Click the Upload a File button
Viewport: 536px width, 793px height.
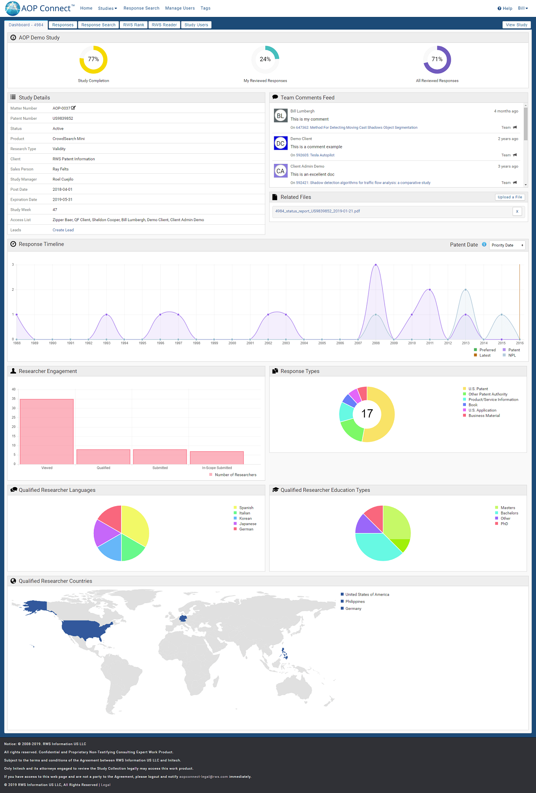510,197
